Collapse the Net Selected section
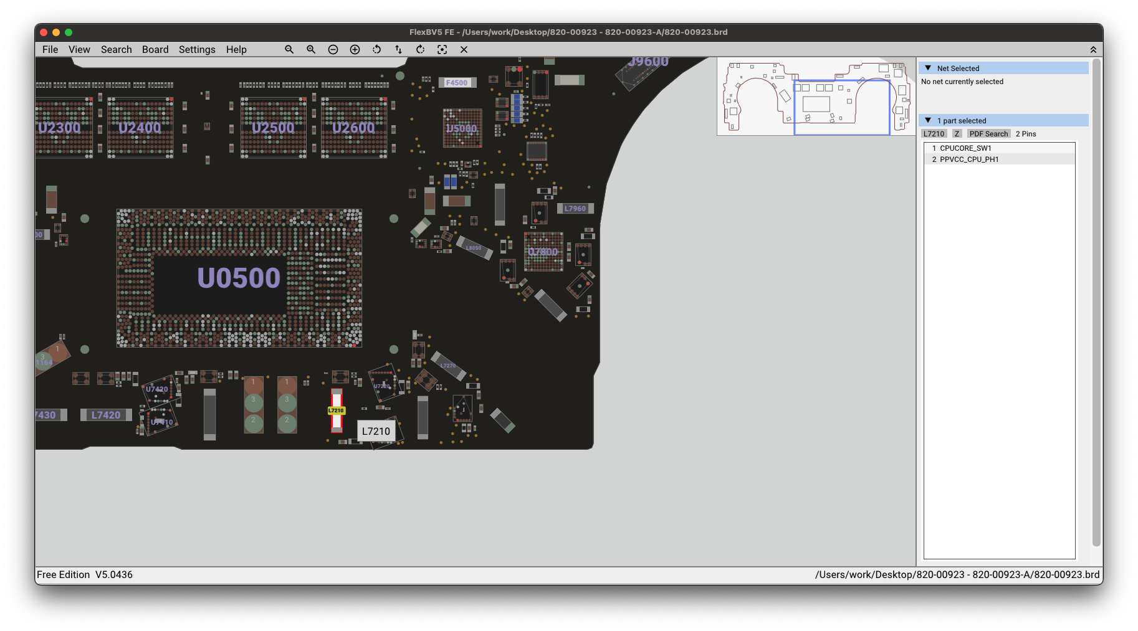This screenshot has width=1138, height=631. [928, 69]
